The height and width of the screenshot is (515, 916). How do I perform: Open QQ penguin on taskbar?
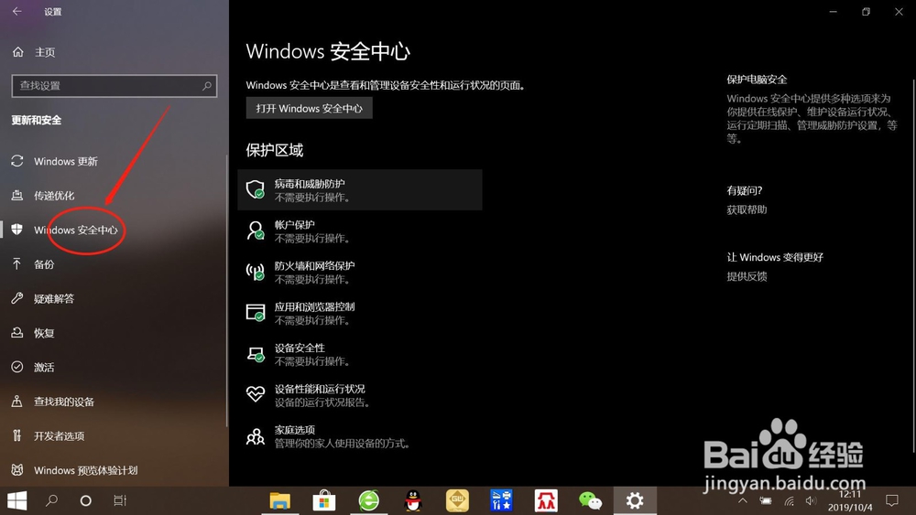coord(413,500)
